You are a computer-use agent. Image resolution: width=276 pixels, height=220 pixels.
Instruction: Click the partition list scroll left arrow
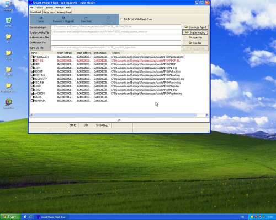pyautogui.click(x=31, y=115)
